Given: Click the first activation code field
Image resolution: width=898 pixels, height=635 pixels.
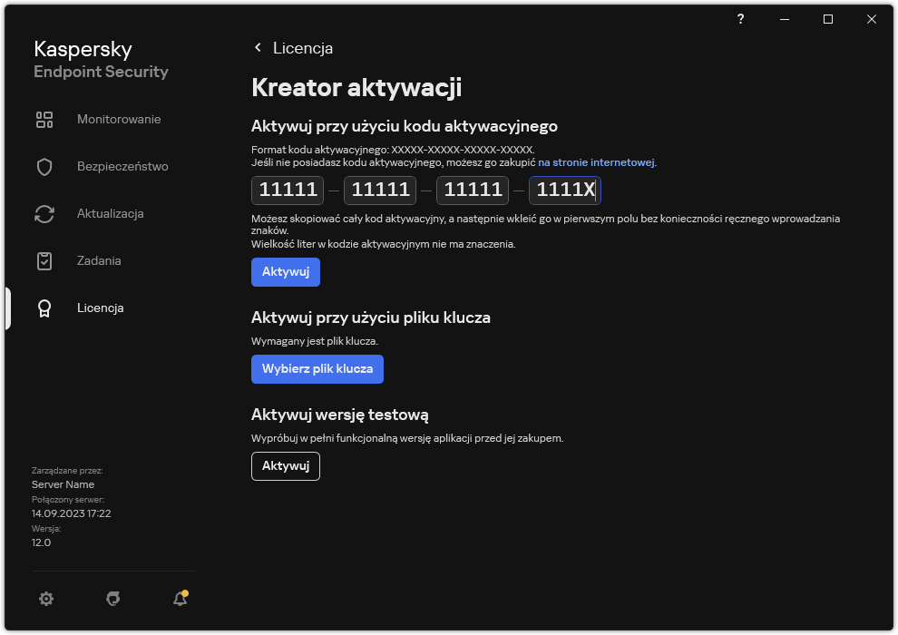Looking at the screenshot, I should coord(287,190).
